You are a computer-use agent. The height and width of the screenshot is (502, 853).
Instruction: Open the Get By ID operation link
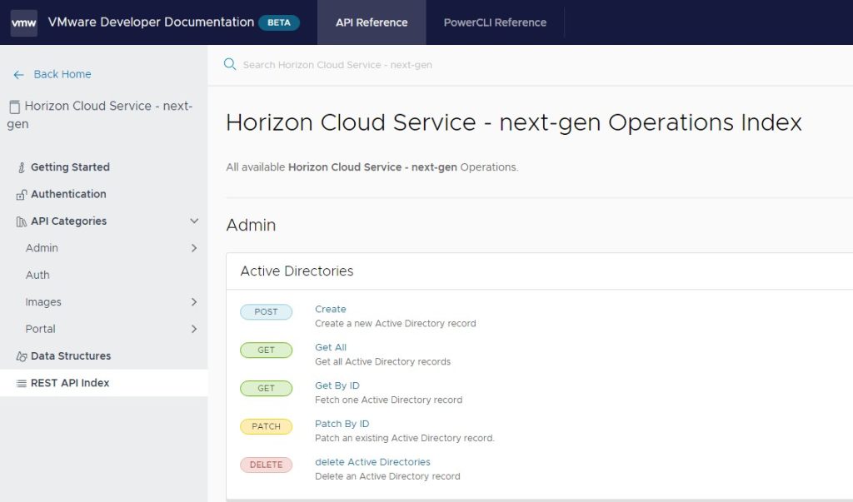click(x=337, y=385)
